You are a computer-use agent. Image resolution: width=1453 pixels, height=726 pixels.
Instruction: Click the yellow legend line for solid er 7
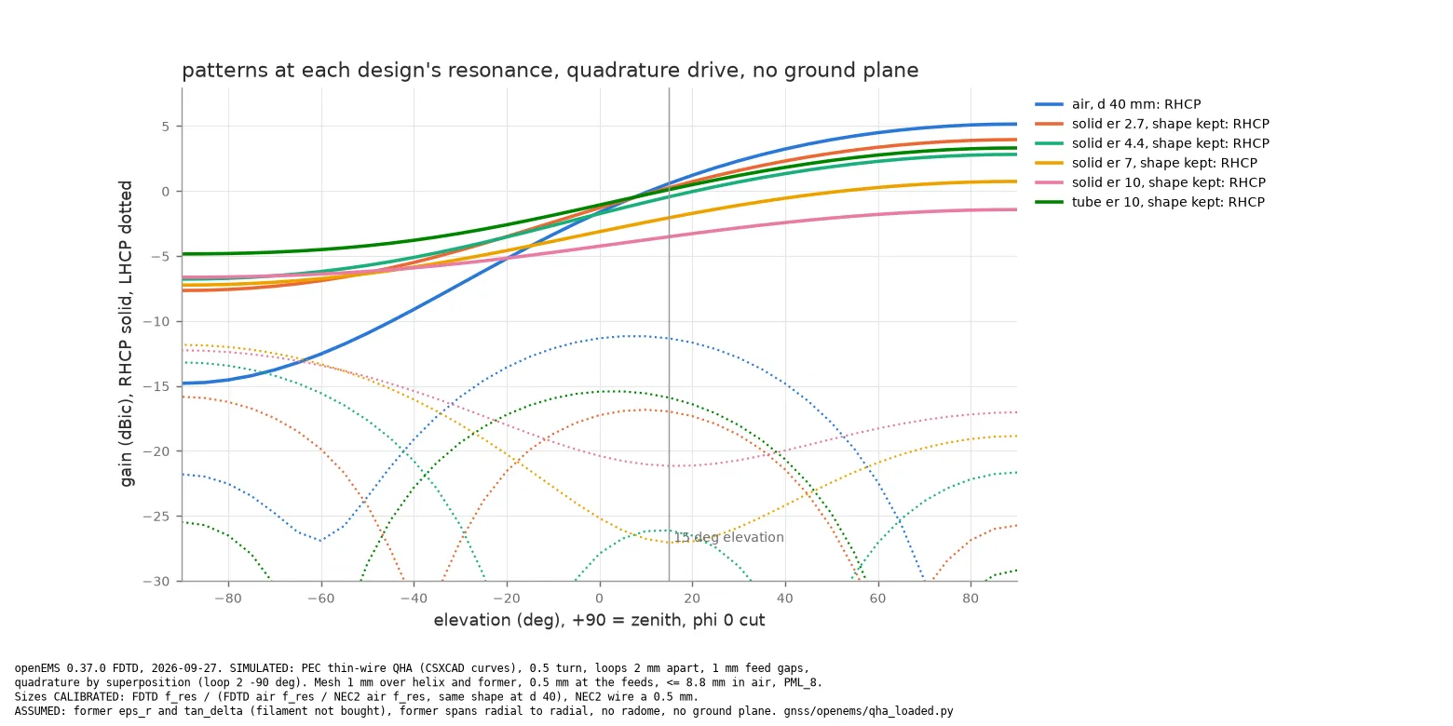pyautogui.click(x=1049, y=163)
